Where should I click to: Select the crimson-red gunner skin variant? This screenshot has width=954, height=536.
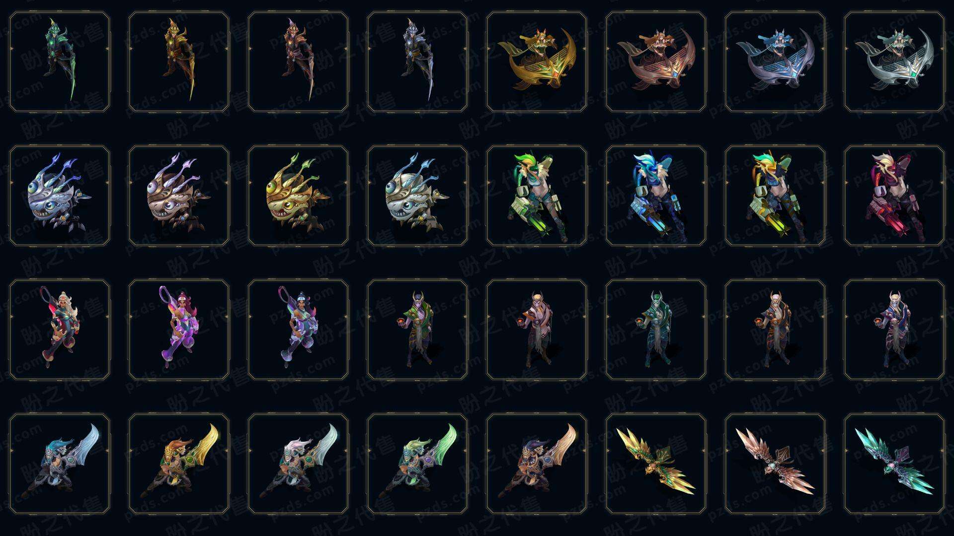894,196
